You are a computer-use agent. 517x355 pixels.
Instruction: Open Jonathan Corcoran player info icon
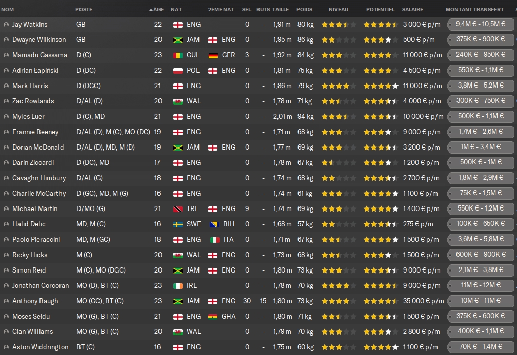click(6, 285)
